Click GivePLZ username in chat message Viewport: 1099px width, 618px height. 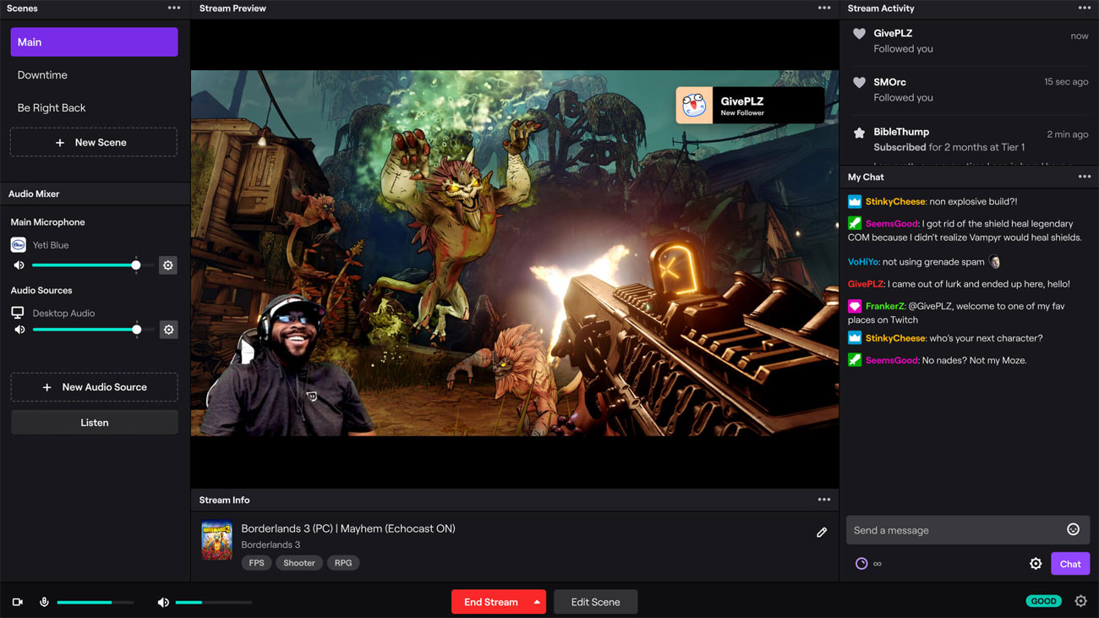point(866,284)
